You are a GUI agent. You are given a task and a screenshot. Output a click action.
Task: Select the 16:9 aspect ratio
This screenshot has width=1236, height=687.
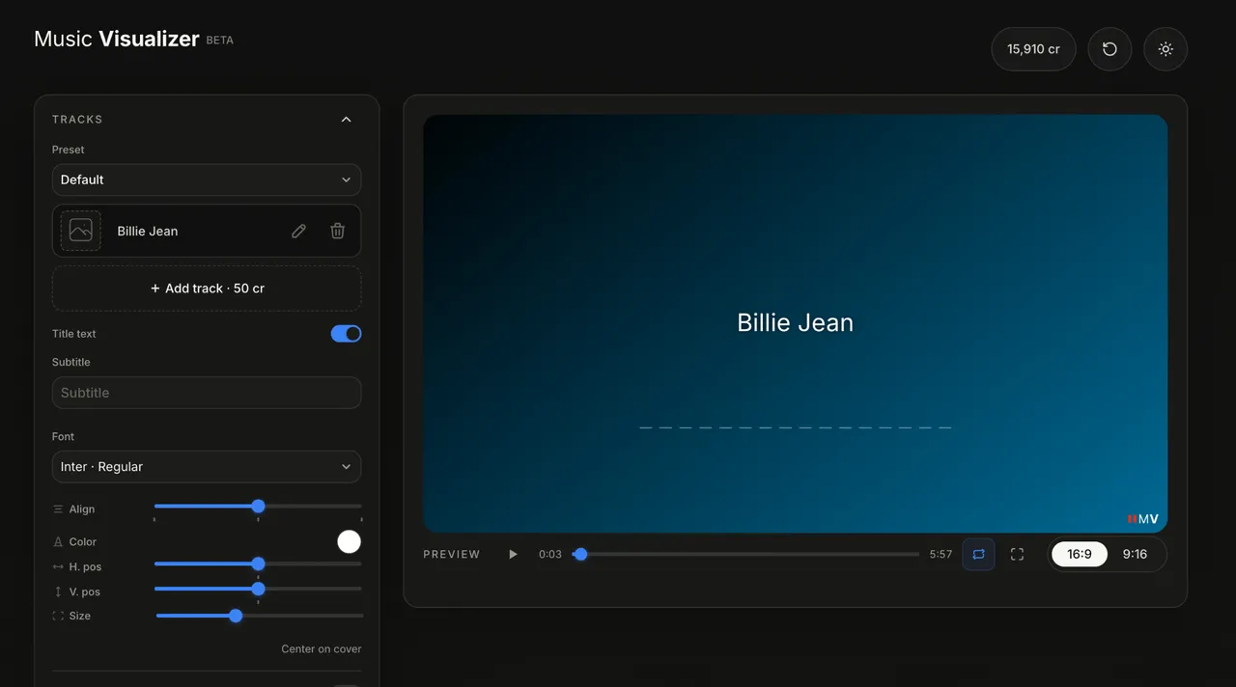(x=1080, y=554)
